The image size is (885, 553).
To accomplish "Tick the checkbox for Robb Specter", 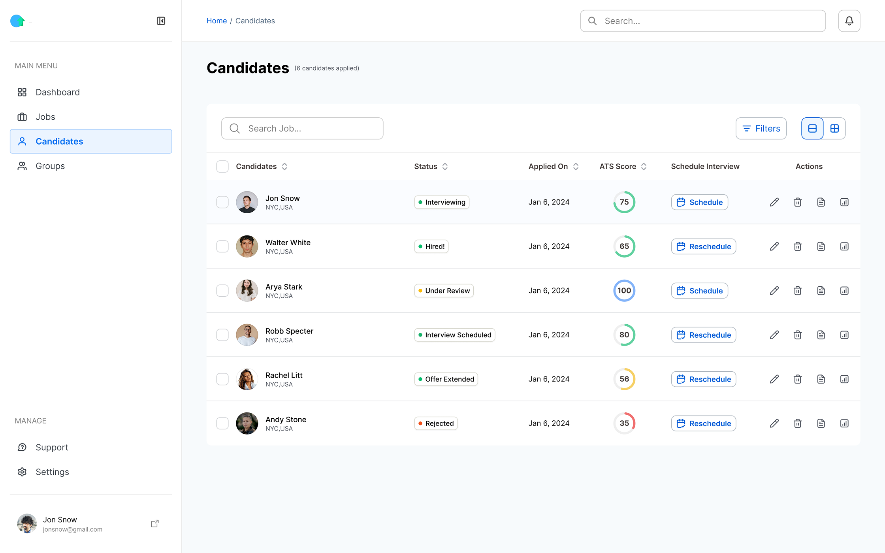I will tap(222, 335).
